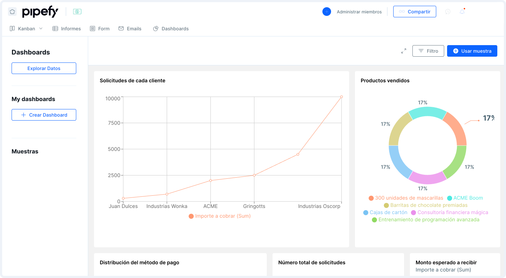This screenshot has width=506, height=278.
Task: Click Crear Dashboard in the sidebar
Action: 44,115
